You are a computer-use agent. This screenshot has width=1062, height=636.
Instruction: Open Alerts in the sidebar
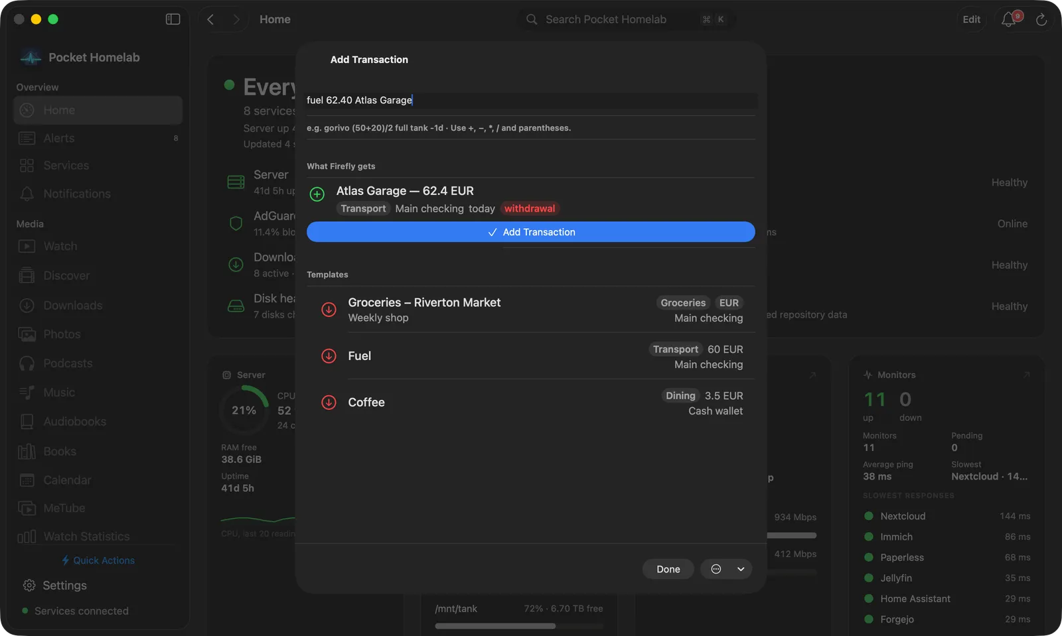pyautogui.click(x=98, y=138)
